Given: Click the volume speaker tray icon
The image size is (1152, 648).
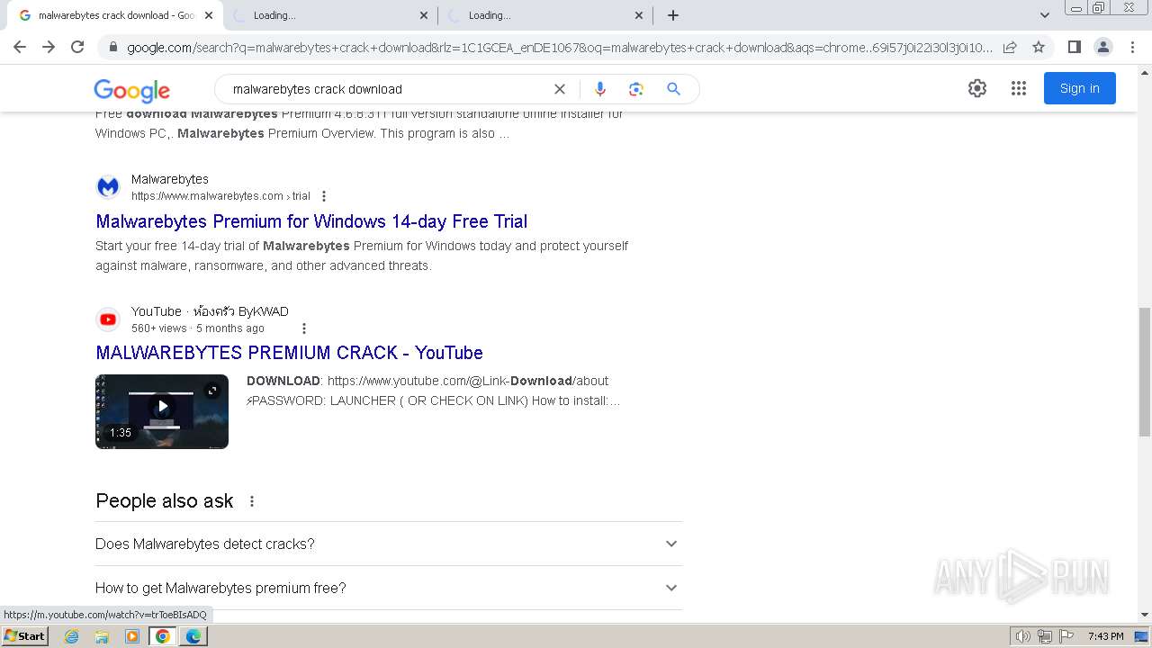Looking at the screenshot, I should click(x=1023, y=636).
